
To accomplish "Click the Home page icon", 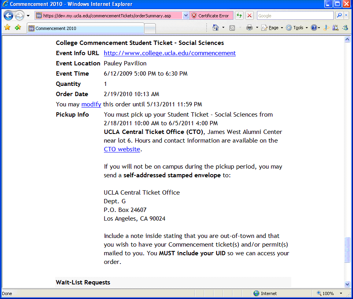I will click(x=215, y=28).
